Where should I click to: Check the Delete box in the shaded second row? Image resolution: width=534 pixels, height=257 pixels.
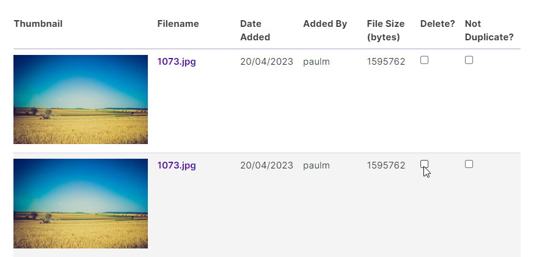(x=424, y=164)
